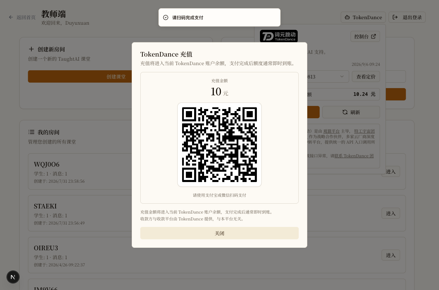
Task: Click the TokenDance 充值 dialog title
Action: click(x=166, y=54)
